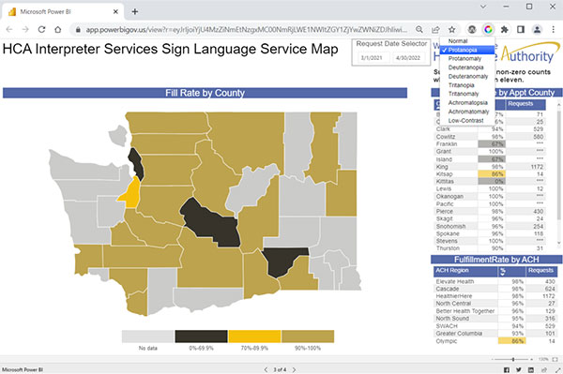Select Olympic ACH row

click(495, 341)
